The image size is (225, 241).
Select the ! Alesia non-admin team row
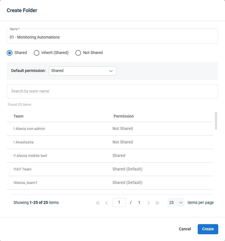point(29,129)
